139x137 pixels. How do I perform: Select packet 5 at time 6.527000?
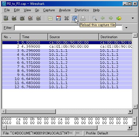click(67, 59)
